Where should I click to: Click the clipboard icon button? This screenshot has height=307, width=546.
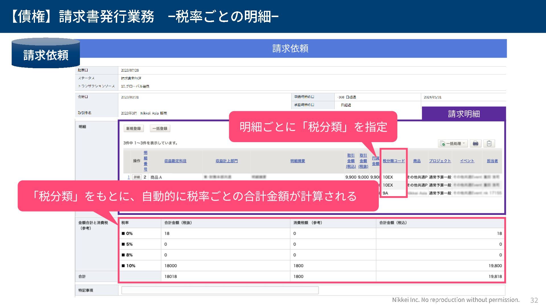pyautogui.click(x=489, y=144)
